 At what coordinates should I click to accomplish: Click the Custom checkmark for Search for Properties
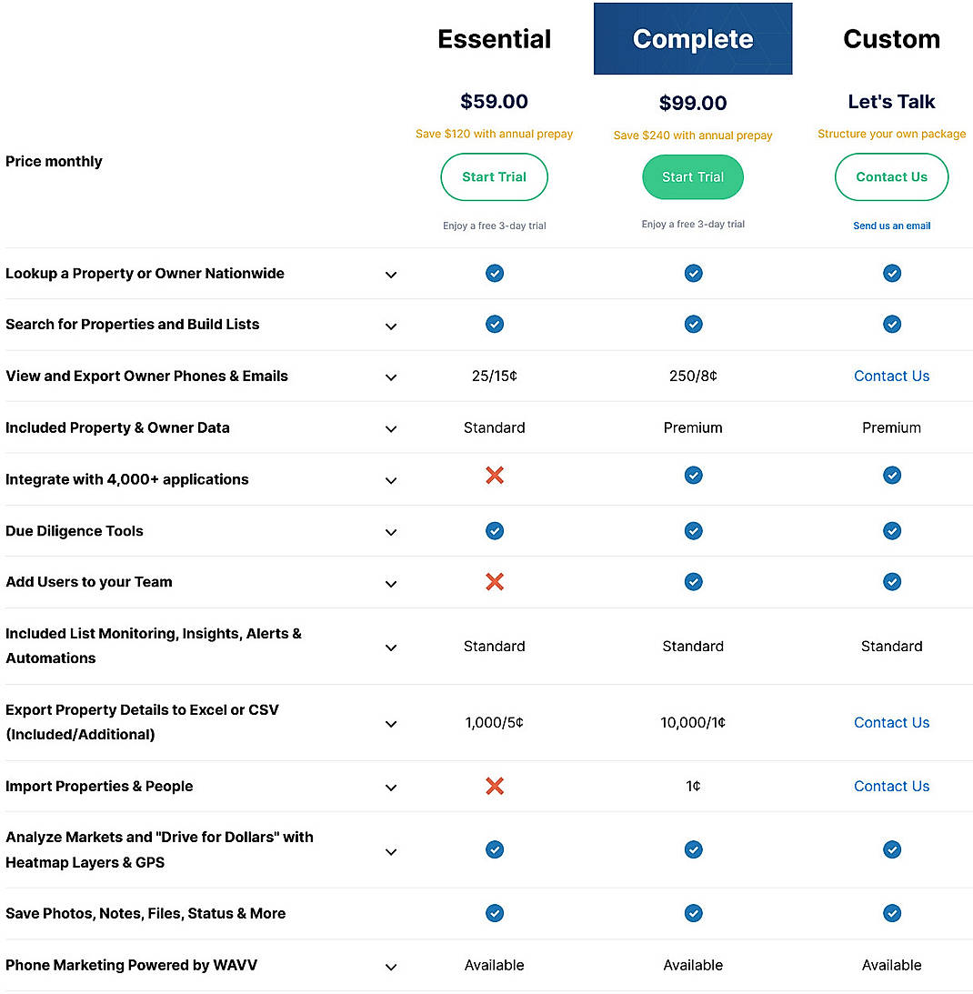(x=891, y=324)
